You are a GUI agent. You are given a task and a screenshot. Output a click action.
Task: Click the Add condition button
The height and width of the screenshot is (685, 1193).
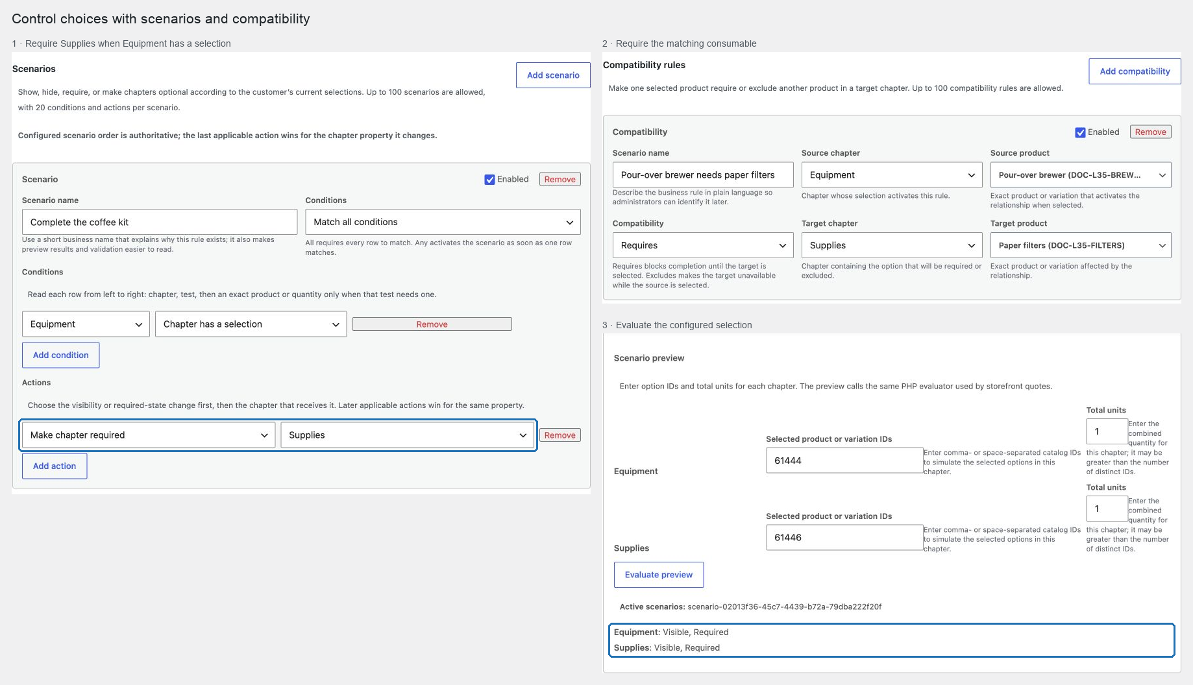coord(61,355)
